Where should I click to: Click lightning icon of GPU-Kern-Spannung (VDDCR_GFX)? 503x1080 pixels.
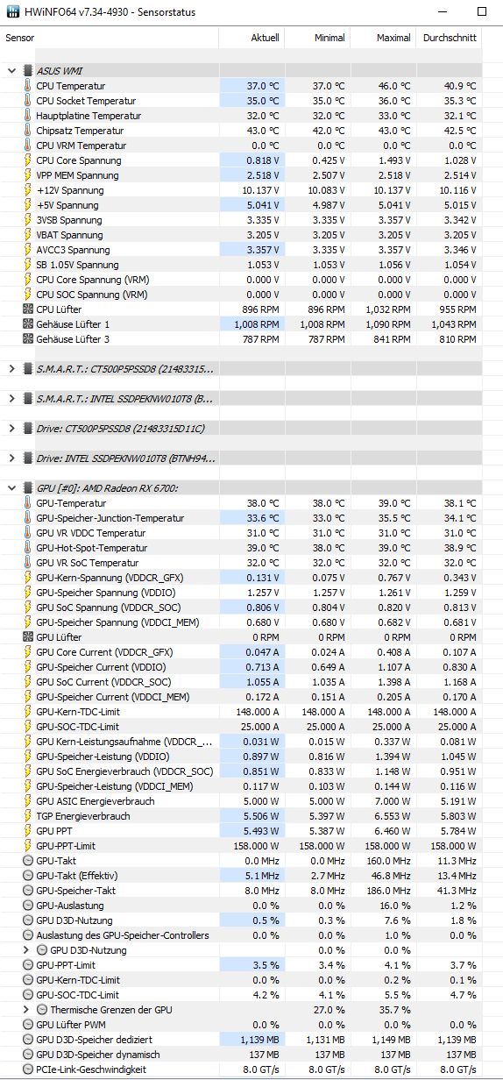[27, 578]
